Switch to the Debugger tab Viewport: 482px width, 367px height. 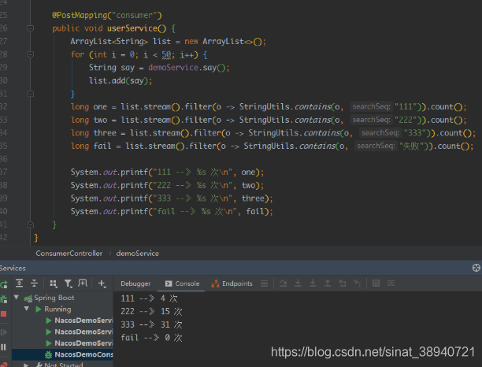click(x=135, y=284)
